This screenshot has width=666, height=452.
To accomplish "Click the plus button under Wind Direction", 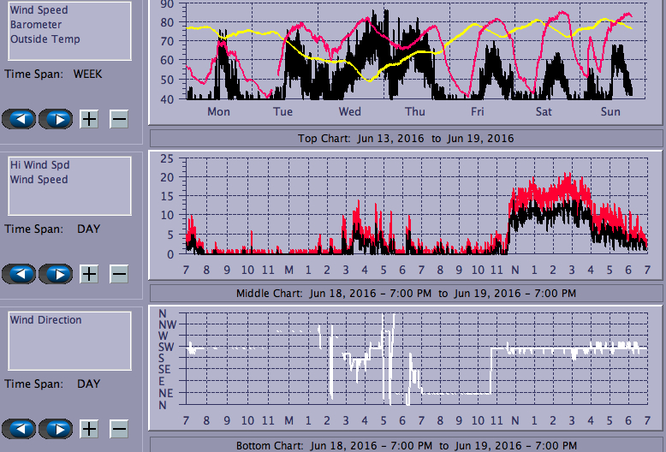I will [x=89, y=429].
